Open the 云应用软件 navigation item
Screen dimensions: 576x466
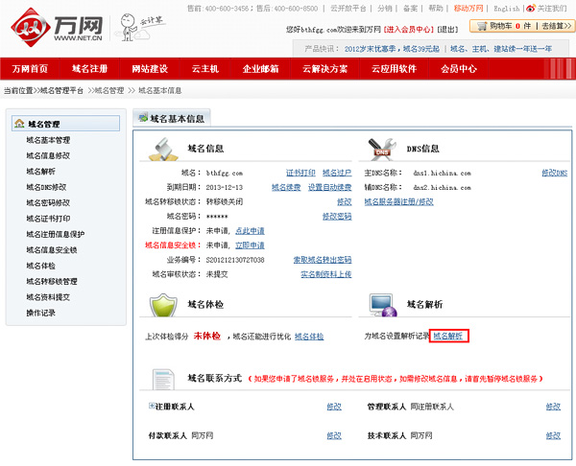tap(394, 69)
